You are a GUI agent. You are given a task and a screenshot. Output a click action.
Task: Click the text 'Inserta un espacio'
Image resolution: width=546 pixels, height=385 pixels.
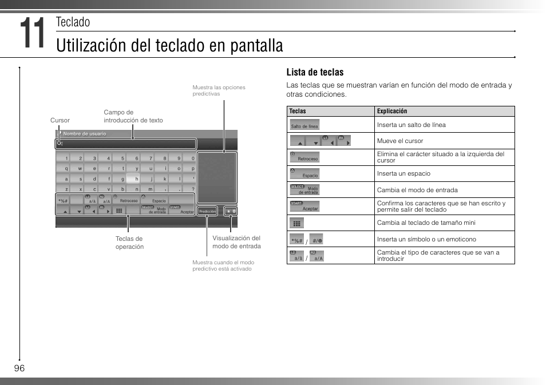point(403,173)
